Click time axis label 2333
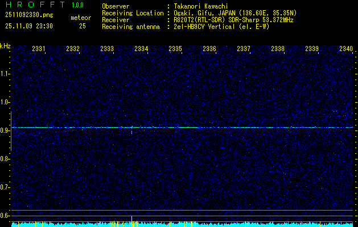Image resolution: width=358 pixels, height=227 pixels. [x=107, y=48]
